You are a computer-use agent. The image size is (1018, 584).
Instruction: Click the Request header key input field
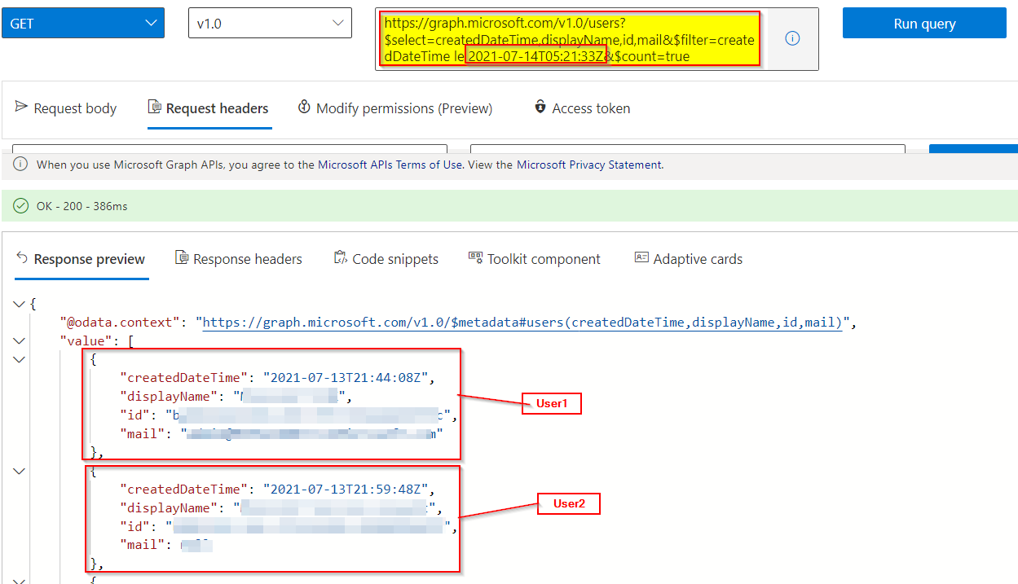pyautogui.click(x=230, y=149)
